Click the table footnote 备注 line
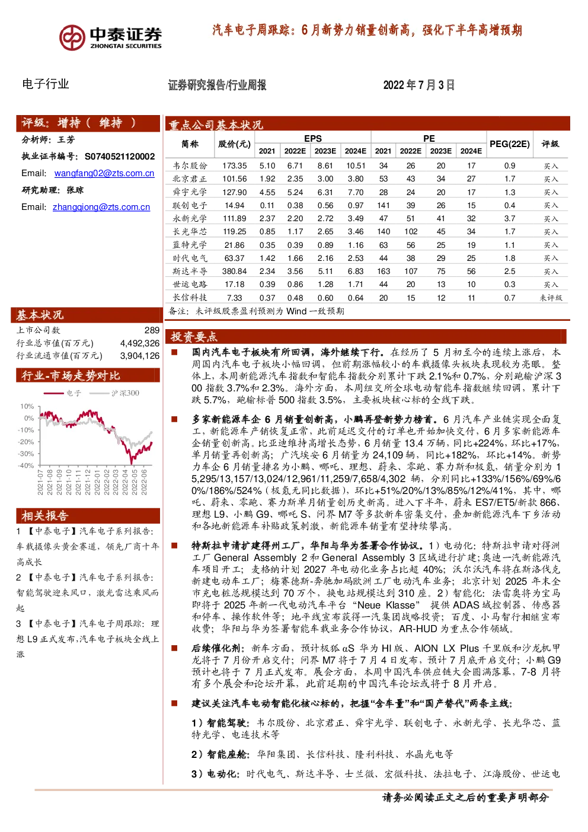This screenshot has width=588, height=832. [x=256, y=311]
